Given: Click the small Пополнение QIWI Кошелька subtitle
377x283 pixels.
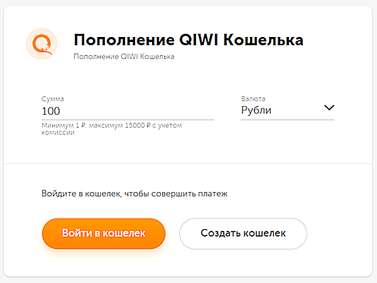Looking at the screenshot, I should (x=124, y=56).
